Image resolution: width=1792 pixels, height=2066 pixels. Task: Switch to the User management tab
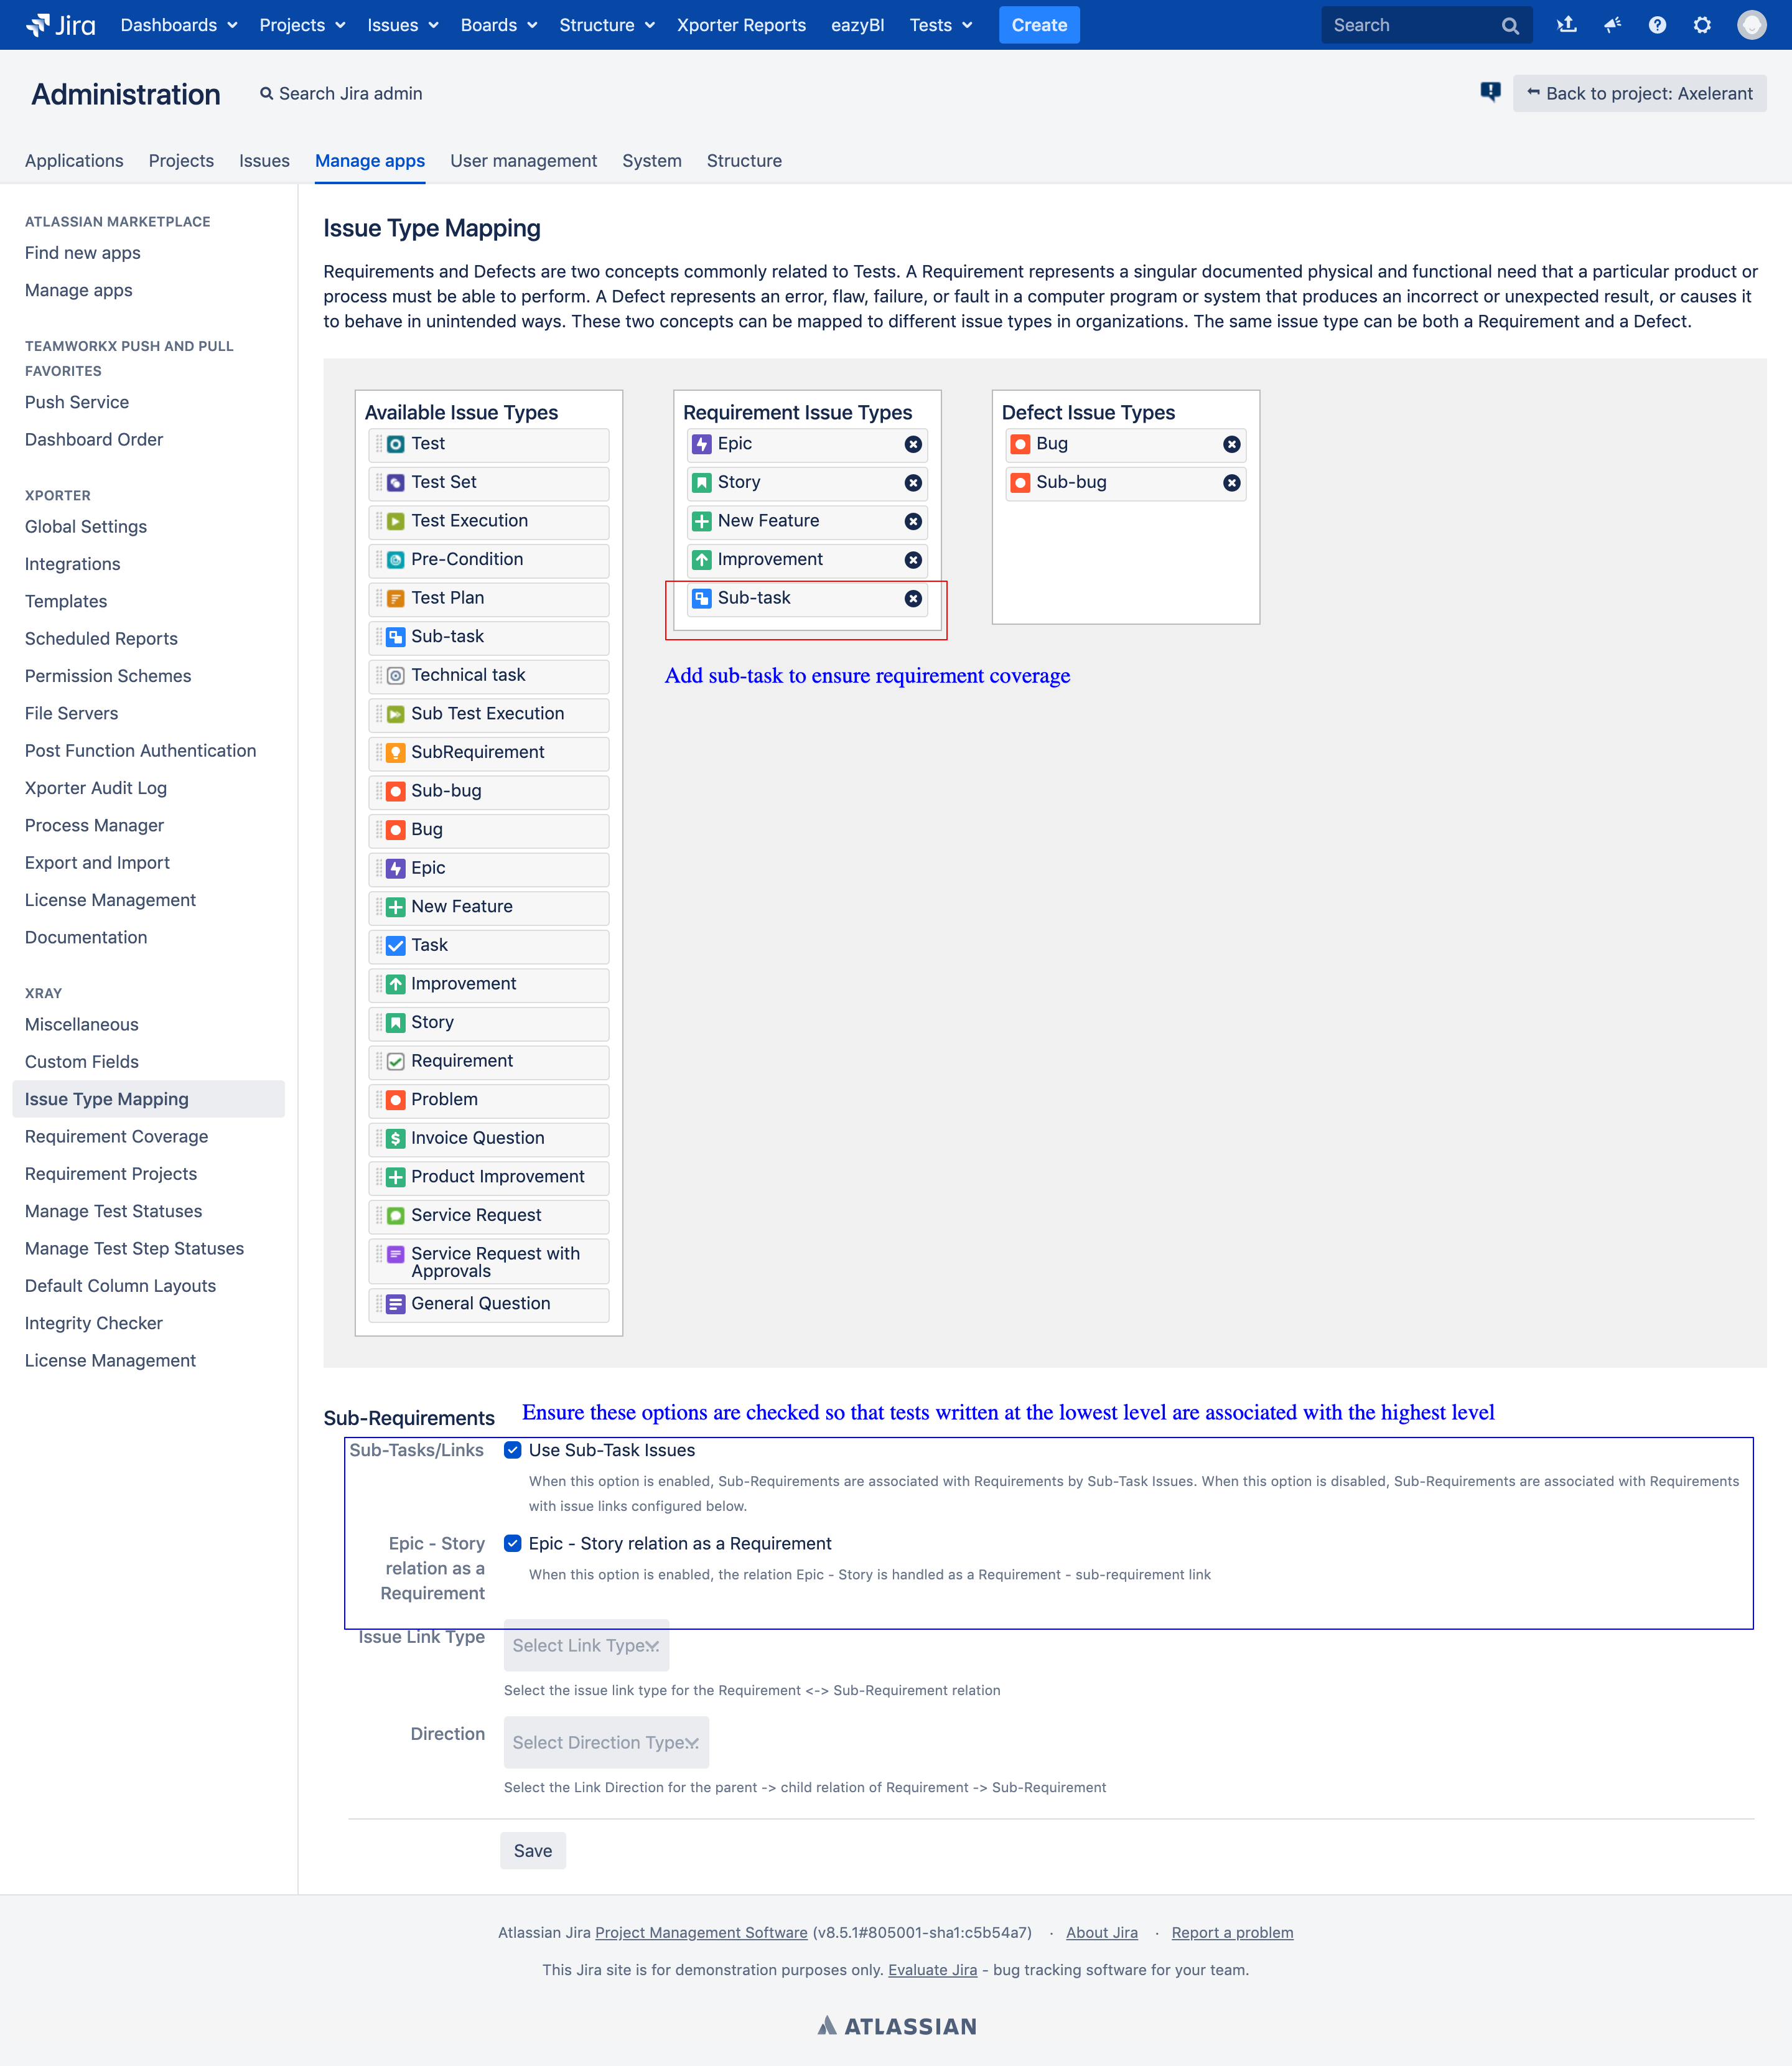coord(523,161)
